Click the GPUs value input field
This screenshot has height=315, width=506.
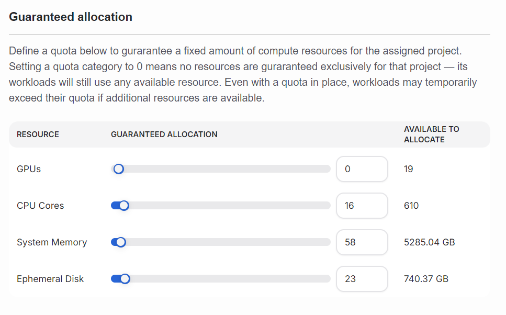(362, 168)
